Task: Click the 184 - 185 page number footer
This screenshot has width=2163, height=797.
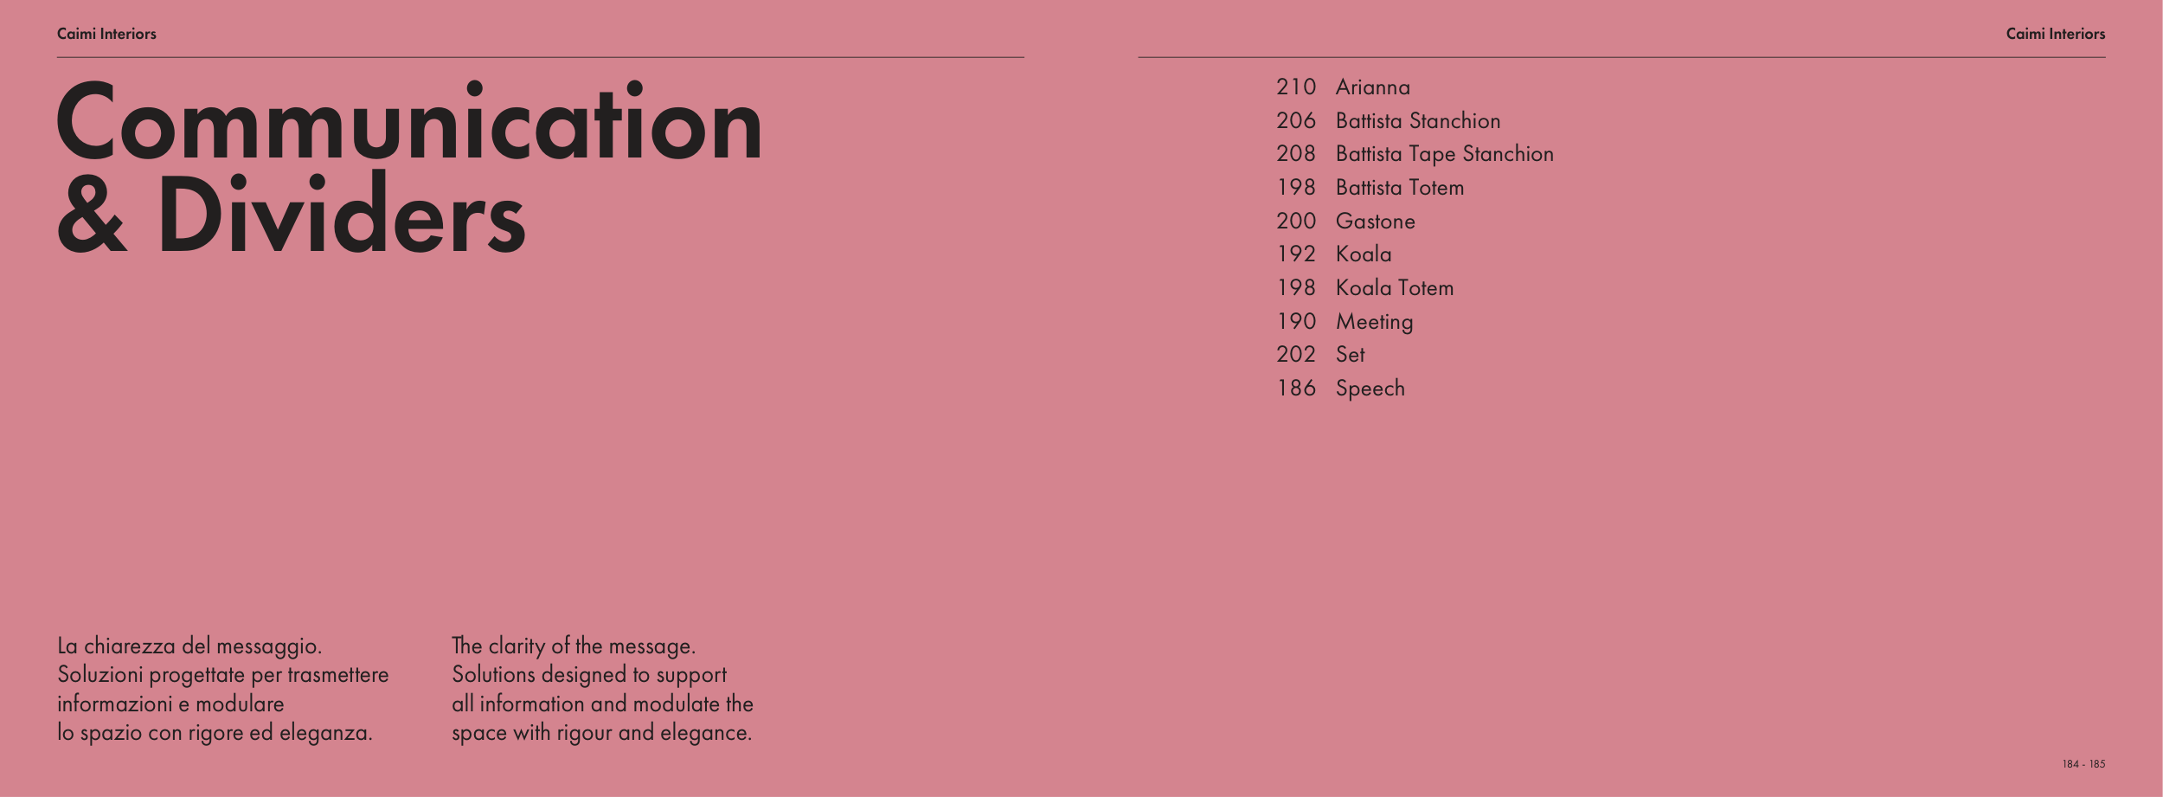Action: [2083, 764]
